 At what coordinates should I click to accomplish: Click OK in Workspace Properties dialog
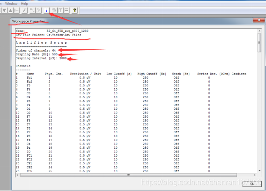(x=252, y=184)
